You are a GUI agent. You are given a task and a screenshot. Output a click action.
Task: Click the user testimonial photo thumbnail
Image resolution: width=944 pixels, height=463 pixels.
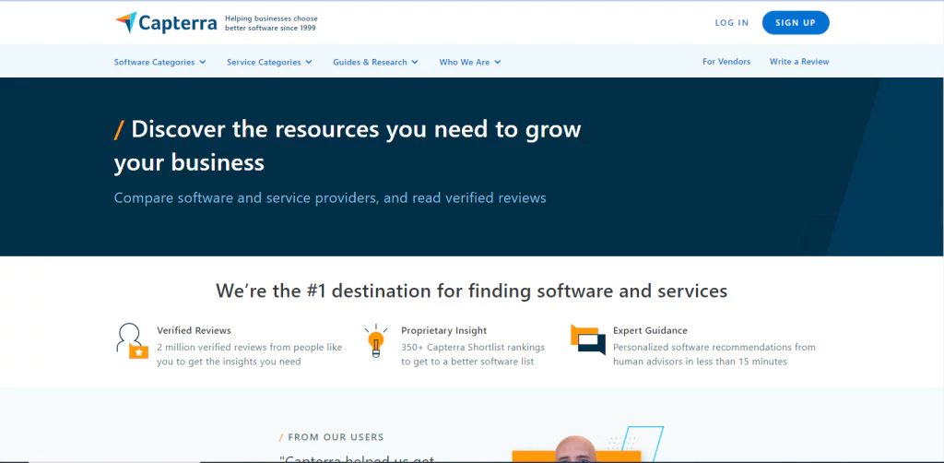575,449
